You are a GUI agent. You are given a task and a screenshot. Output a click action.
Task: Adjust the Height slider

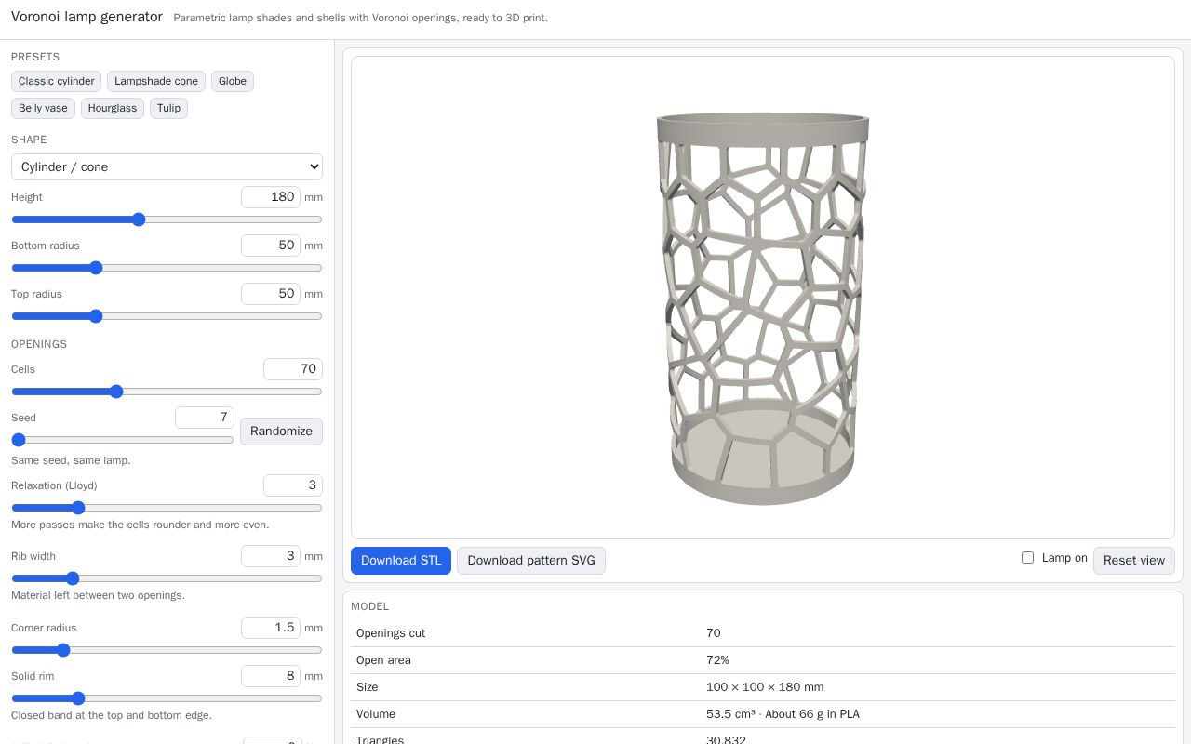(167, 219)
